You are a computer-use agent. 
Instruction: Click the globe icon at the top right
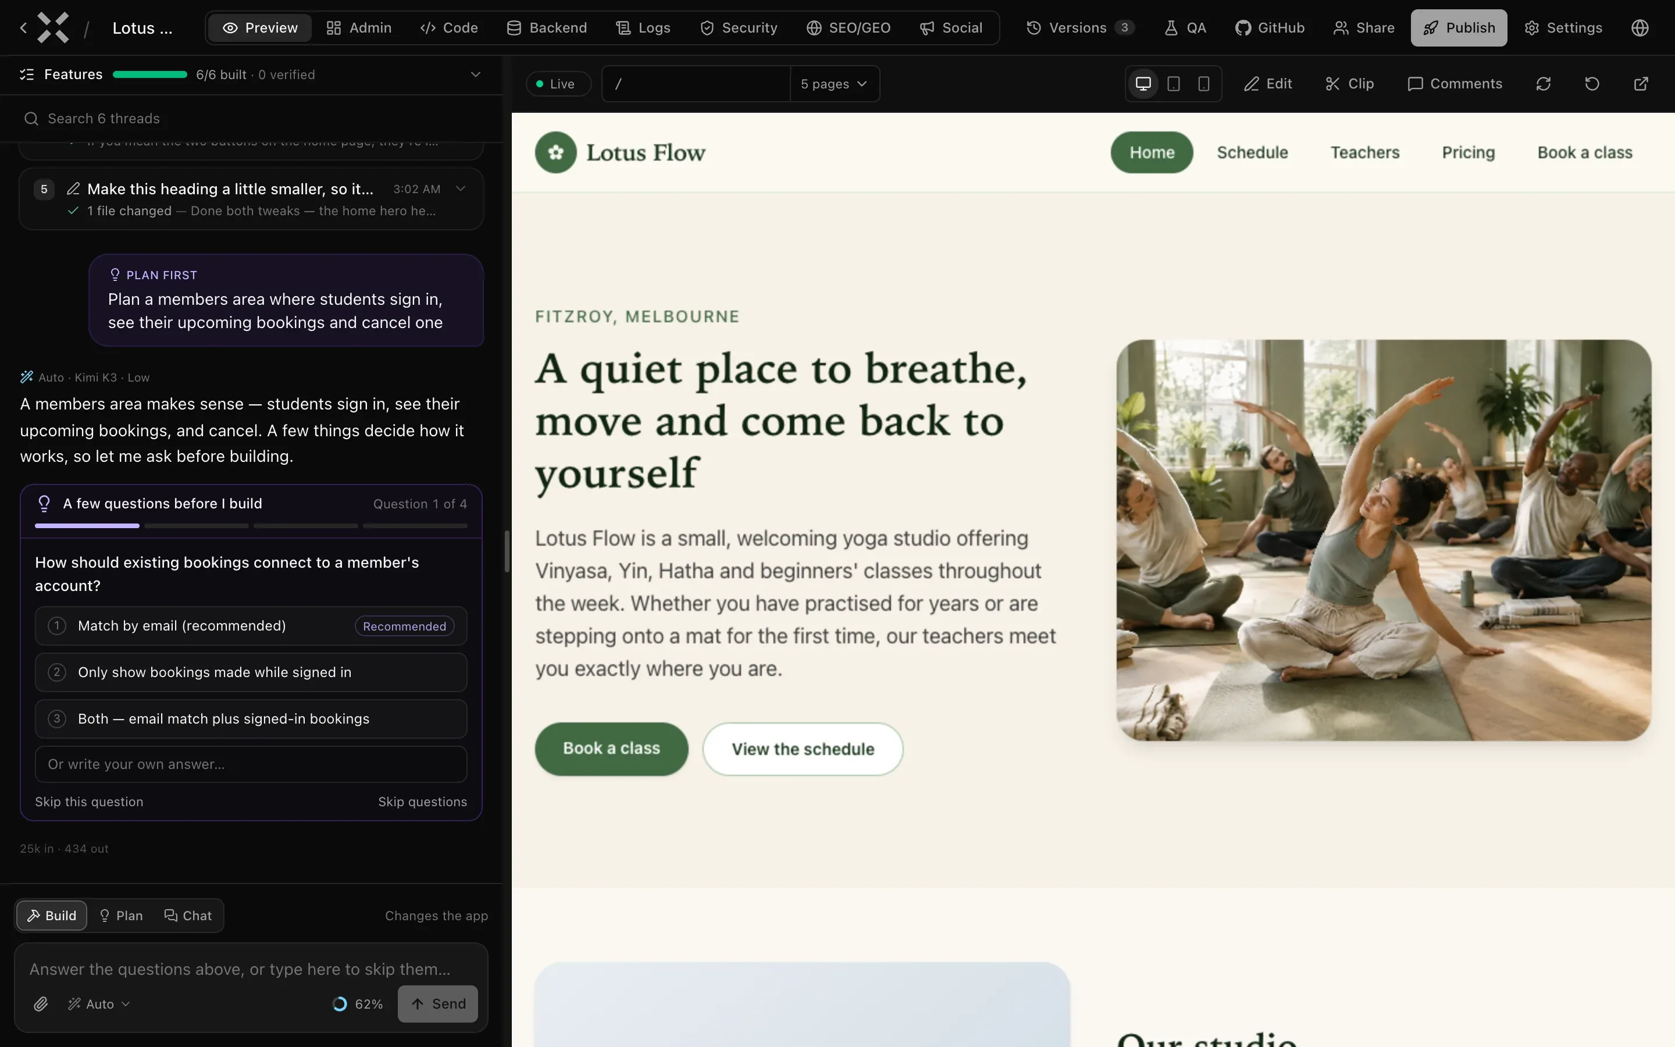(x=1640, y=28)
